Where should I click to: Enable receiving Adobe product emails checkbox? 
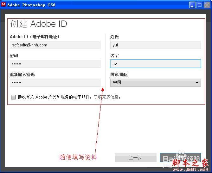(x=13, y=97)
